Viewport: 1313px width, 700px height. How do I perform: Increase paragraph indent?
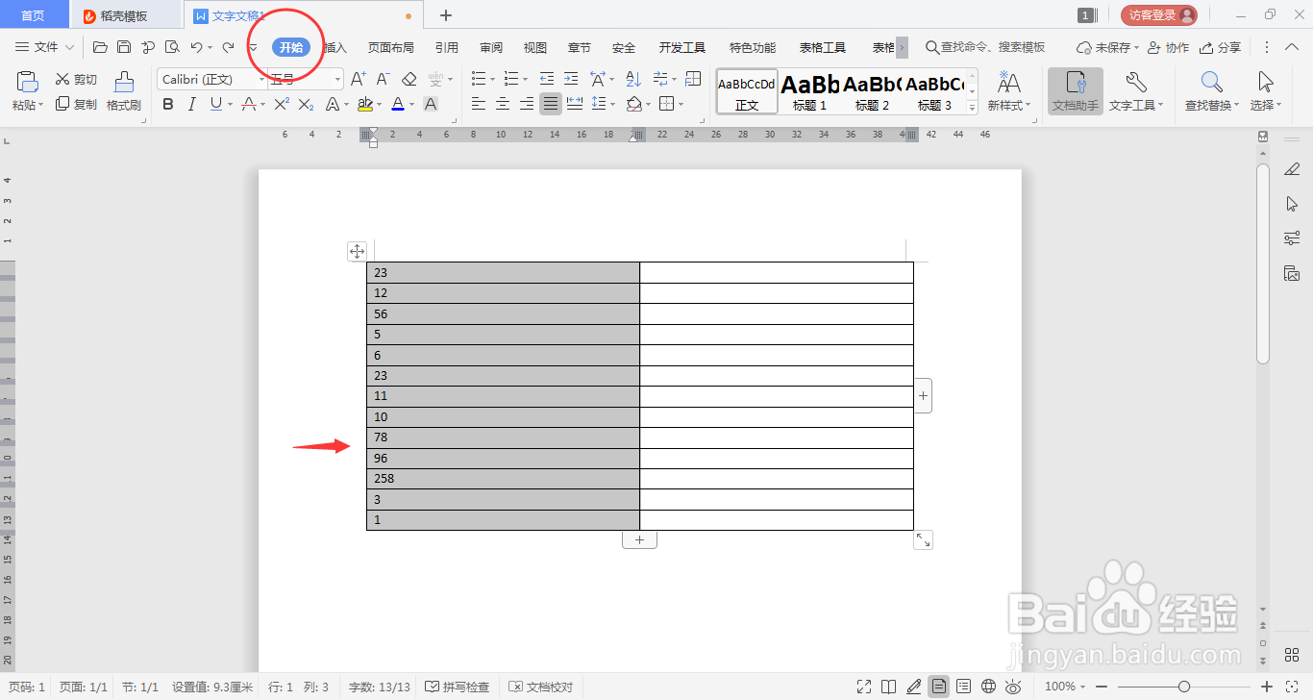pos(571,79)
